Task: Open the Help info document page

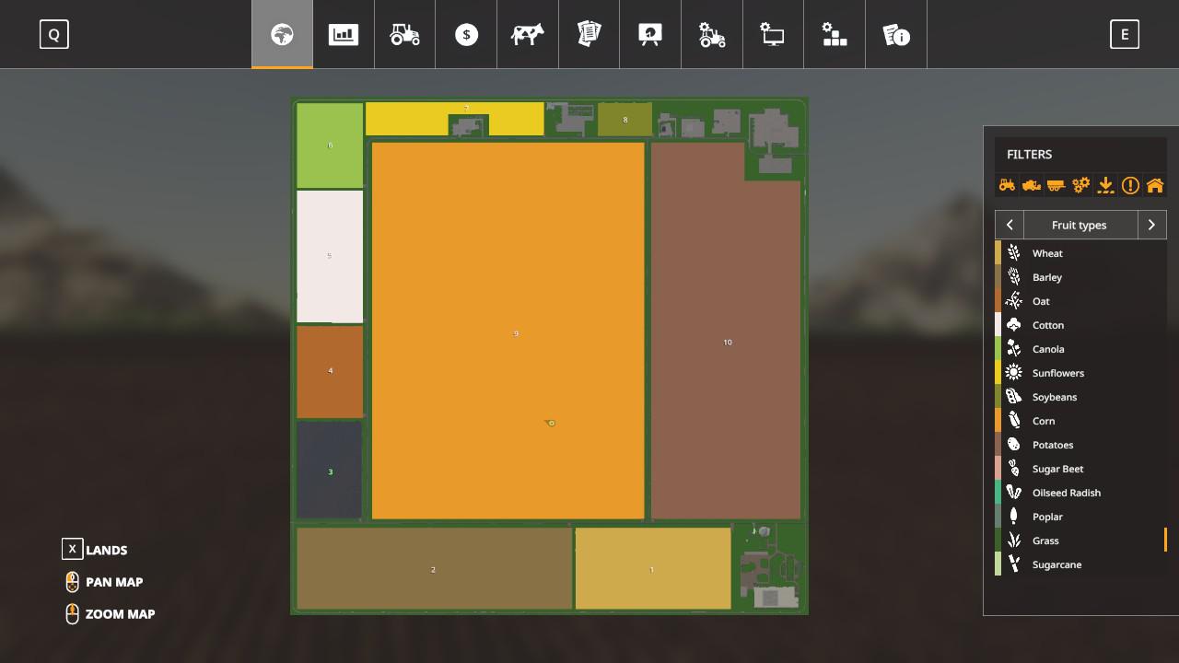Action: point(896,35)
